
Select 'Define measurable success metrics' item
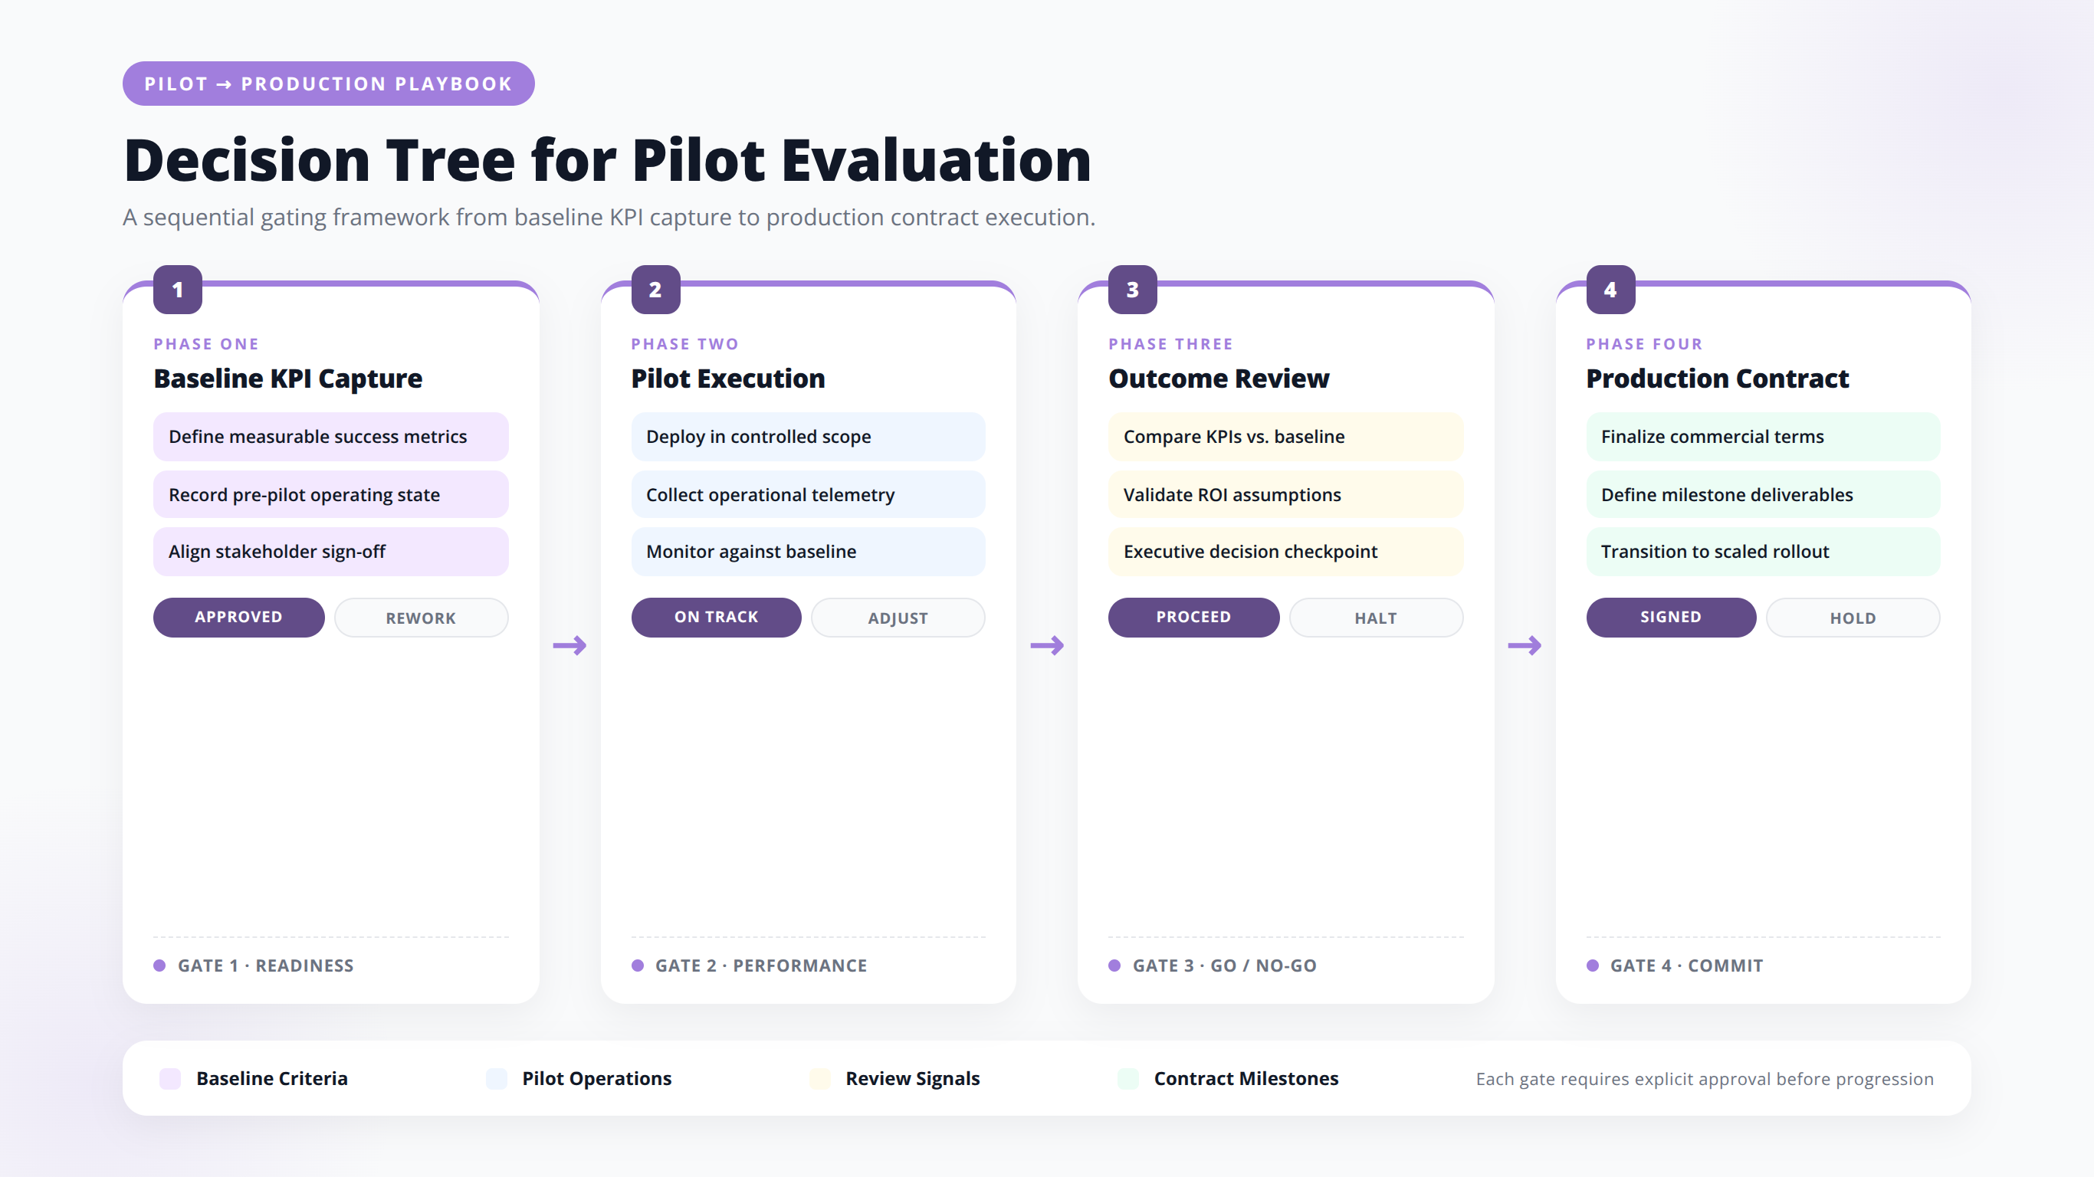pos(331,437)
